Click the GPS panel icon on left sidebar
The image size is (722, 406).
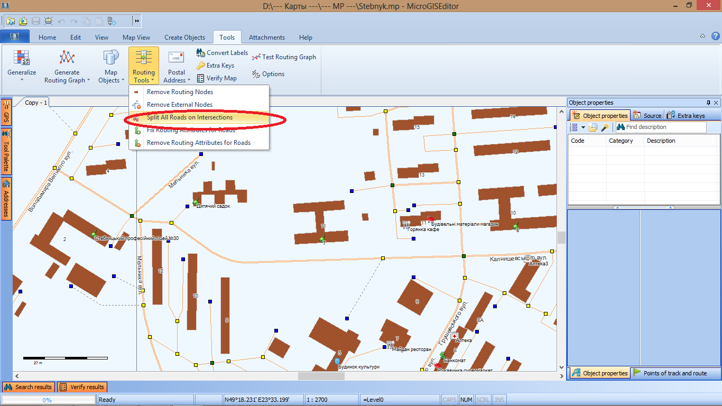click(x=6, y=105)
